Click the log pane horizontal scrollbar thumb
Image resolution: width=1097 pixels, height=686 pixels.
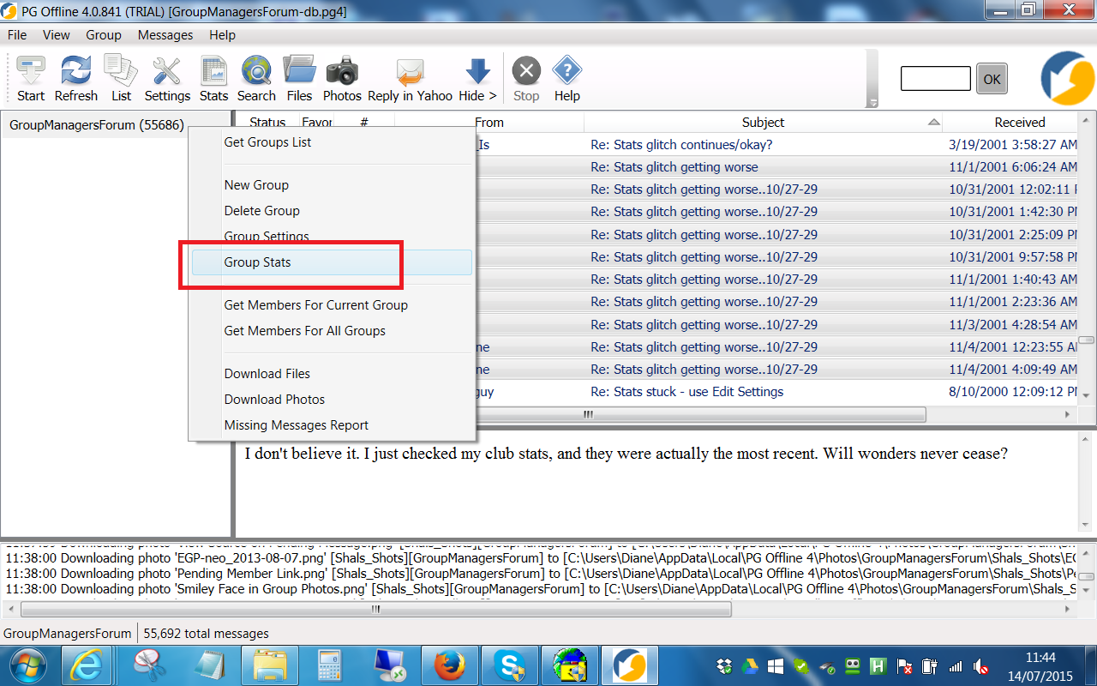point(375,609)
